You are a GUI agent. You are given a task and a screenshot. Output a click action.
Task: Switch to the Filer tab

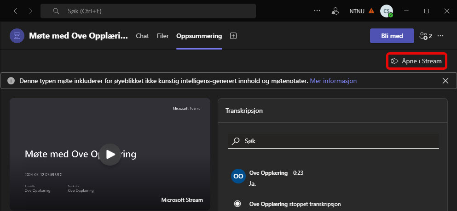pyautogui.click(x=162, y=36)
